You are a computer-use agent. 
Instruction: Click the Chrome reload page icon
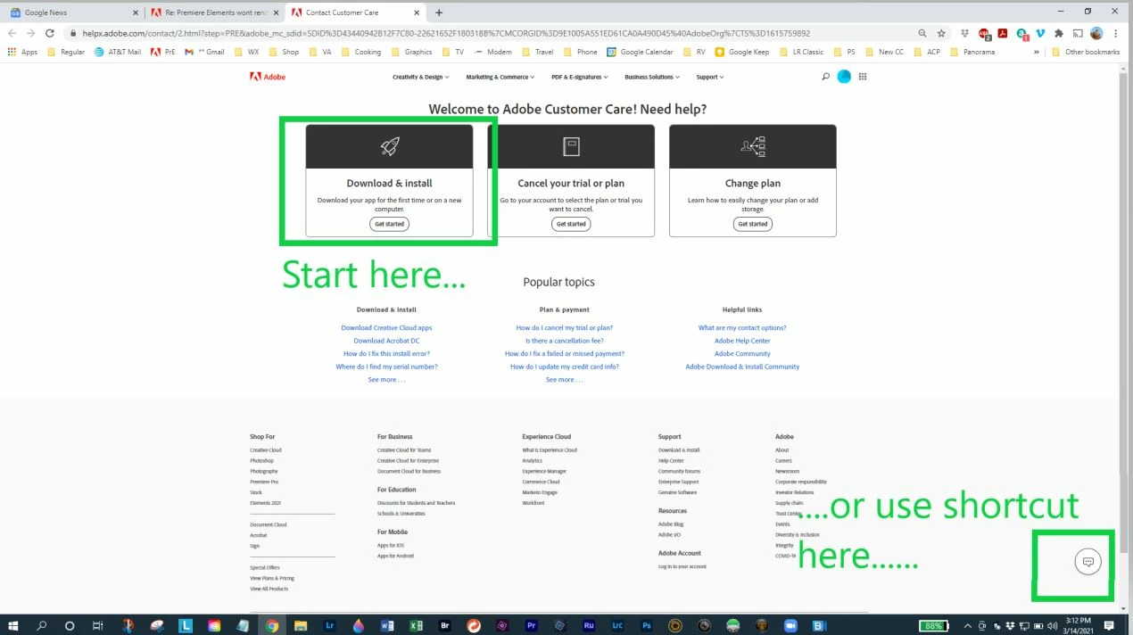coord(50,33)
